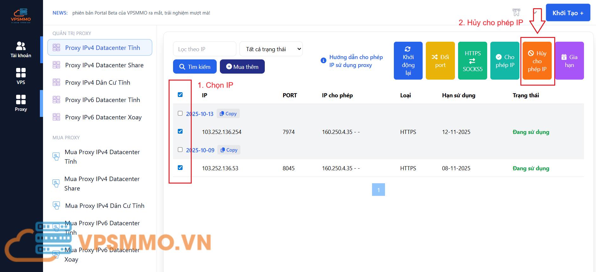Go to Proxy IPv6 Datacenter Xoay
This screenshot has width=596, height=272.
pyautogui.click(x=103, y=117)
